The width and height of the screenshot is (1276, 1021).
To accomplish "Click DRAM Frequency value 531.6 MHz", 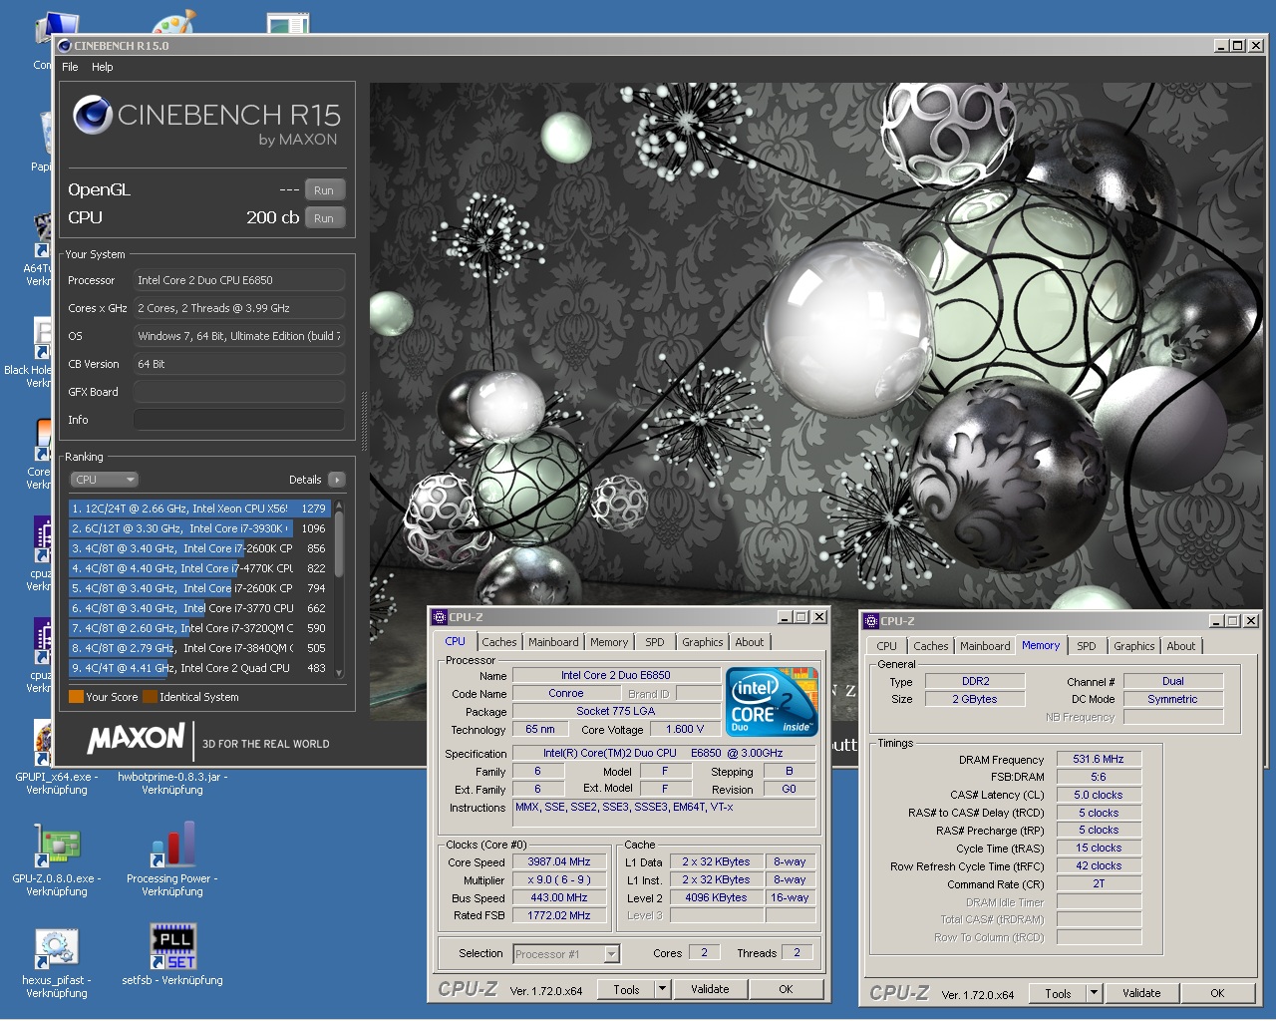I will pyautogui.click(x=1099, y=759).
